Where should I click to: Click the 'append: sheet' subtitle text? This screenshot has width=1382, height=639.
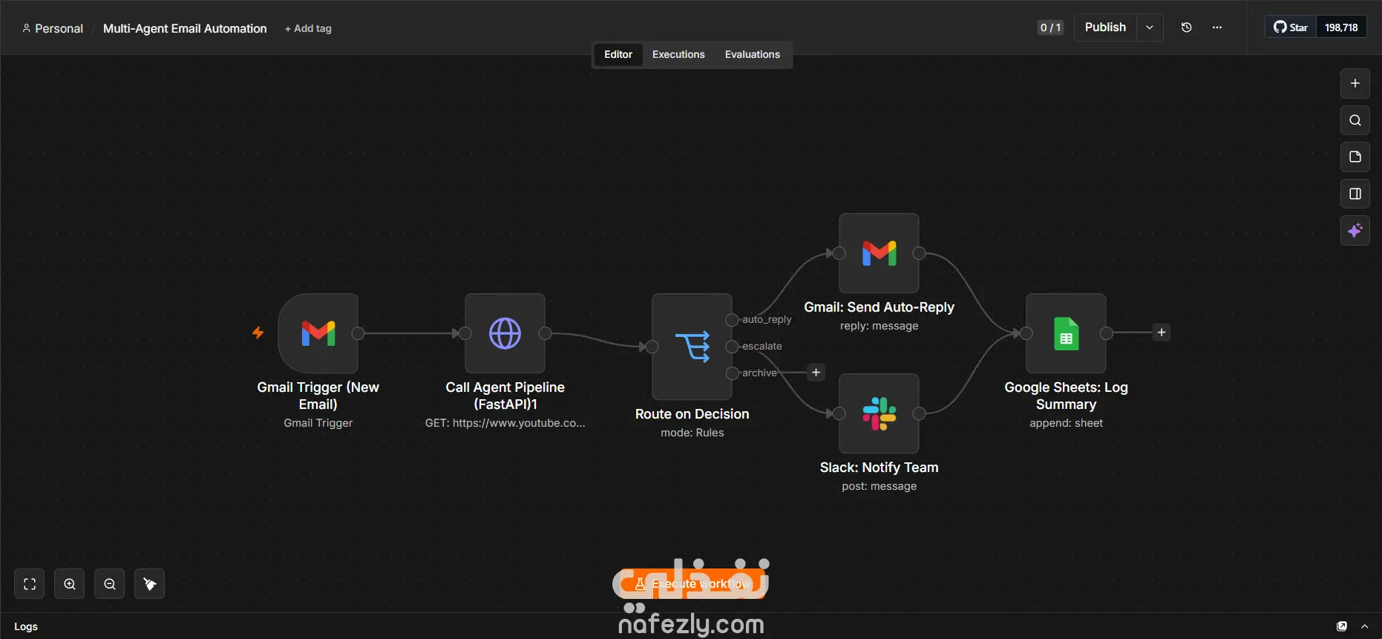pos(1066,423)
